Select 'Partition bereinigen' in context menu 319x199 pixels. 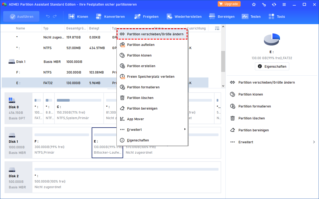click(x=152, y=108)
